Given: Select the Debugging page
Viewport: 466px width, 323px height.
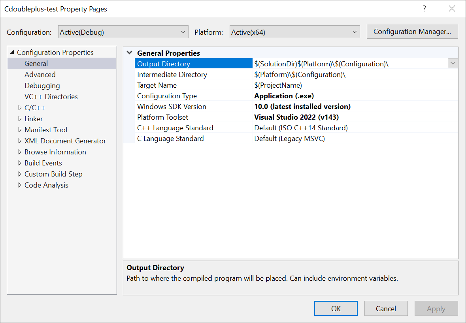Looking at the screenshot, I should coord(42,85).
